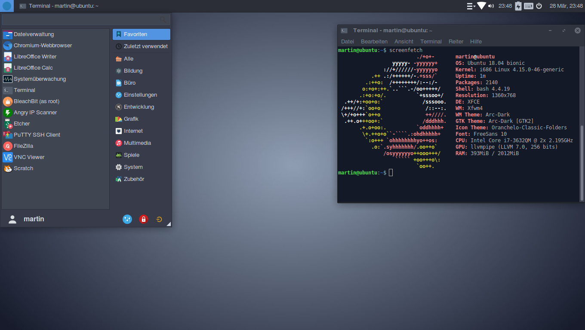The height and width of the screenshot is (330, 585).
Task: Select the Favoriten category
Action: click(x=142, y=34)
